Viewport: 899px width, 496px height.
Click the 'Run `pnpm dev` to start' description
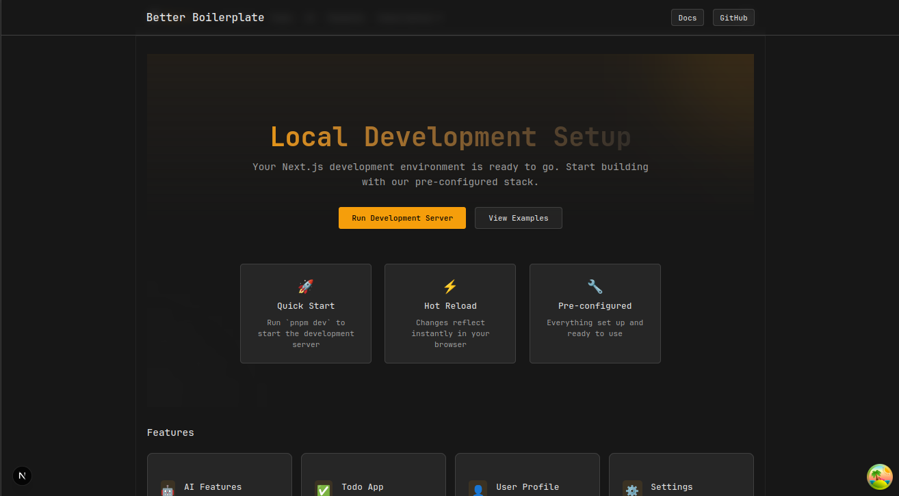[x=306, y=333]
